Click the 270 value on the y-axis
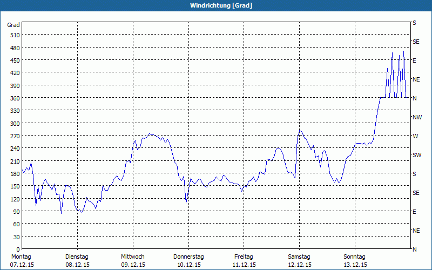Image resolution: width=432 pixels, height=270 pixels. click(15, 136)
